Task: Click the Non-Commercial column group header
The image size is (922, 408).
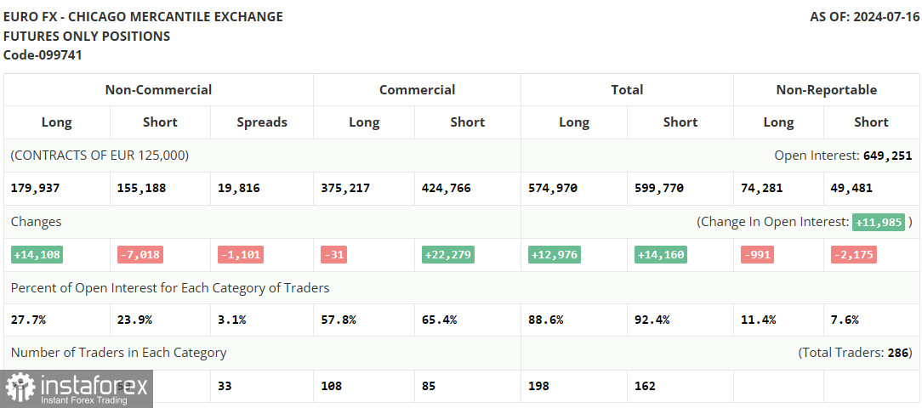Action: coord(158,90)
